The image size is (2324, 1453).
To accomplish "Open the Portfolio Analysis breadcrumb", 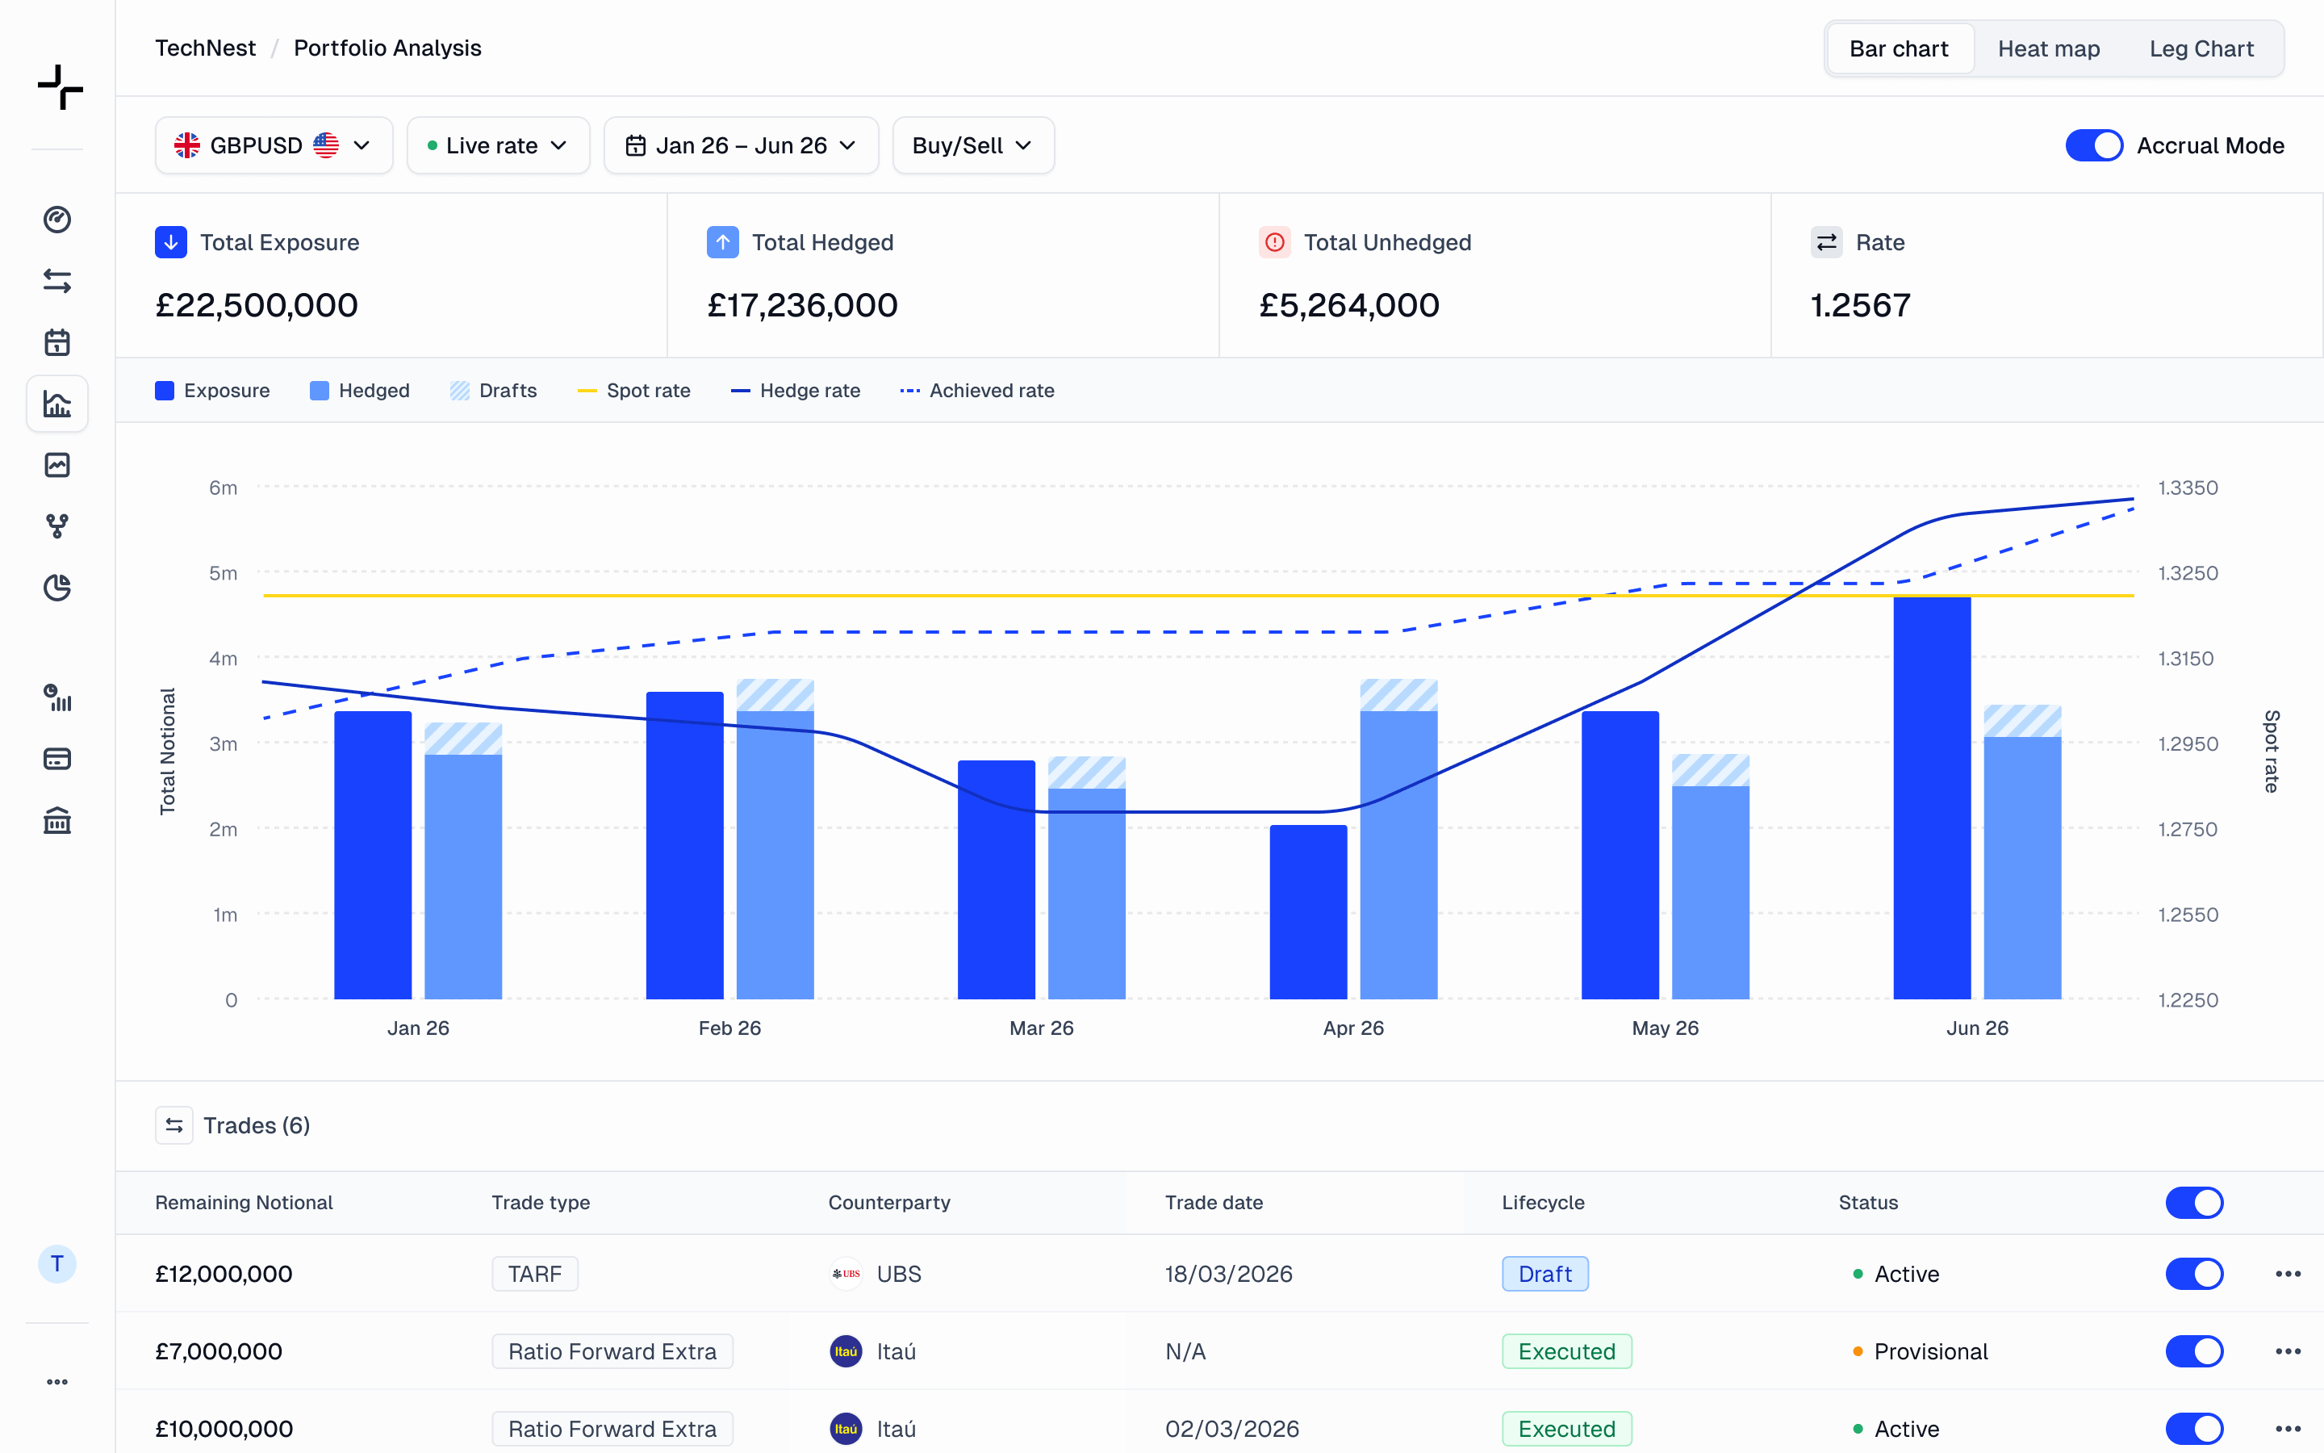I will pos(387,48).
